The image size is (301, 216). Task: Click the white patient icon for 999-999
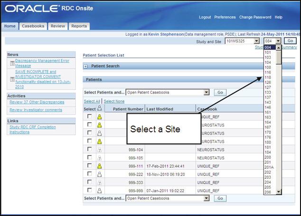99,191
